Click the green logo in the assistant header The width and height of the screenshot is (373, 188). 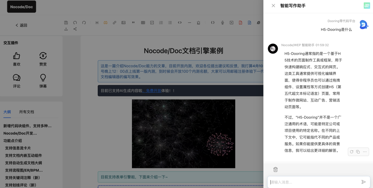(x=367, y=6)
